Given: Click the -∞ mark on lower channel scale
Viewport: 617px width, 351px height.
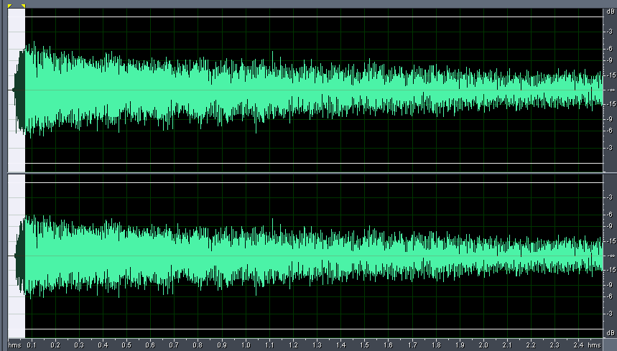Looking at the screenshot, I should [x=609, y=256].
